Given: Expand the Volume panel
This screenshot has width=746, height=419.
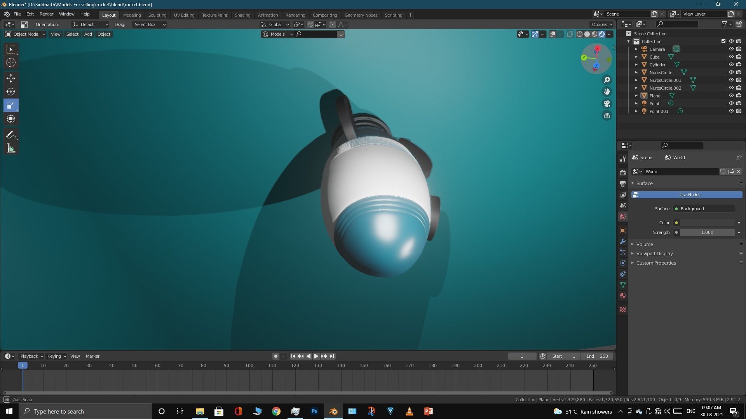Looking at the screenshot, I should (645, 244).
